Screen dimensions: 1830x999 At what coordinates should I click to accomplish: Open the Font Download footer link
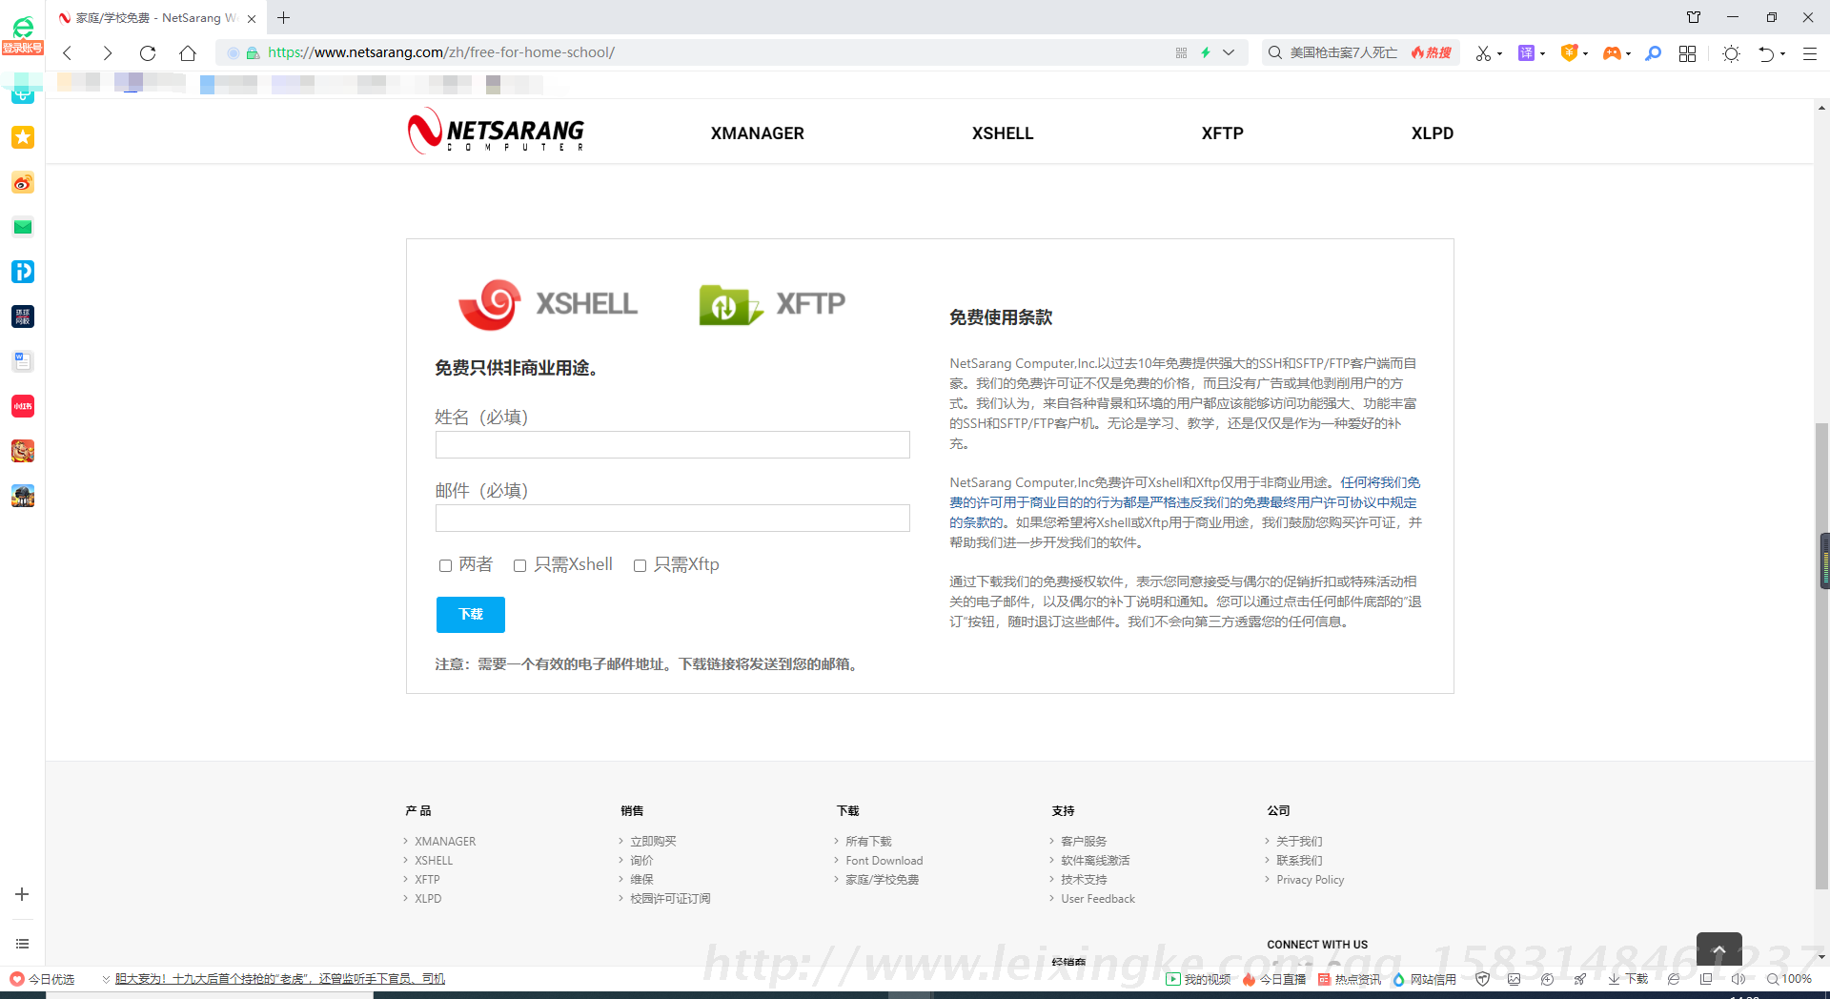884,861
